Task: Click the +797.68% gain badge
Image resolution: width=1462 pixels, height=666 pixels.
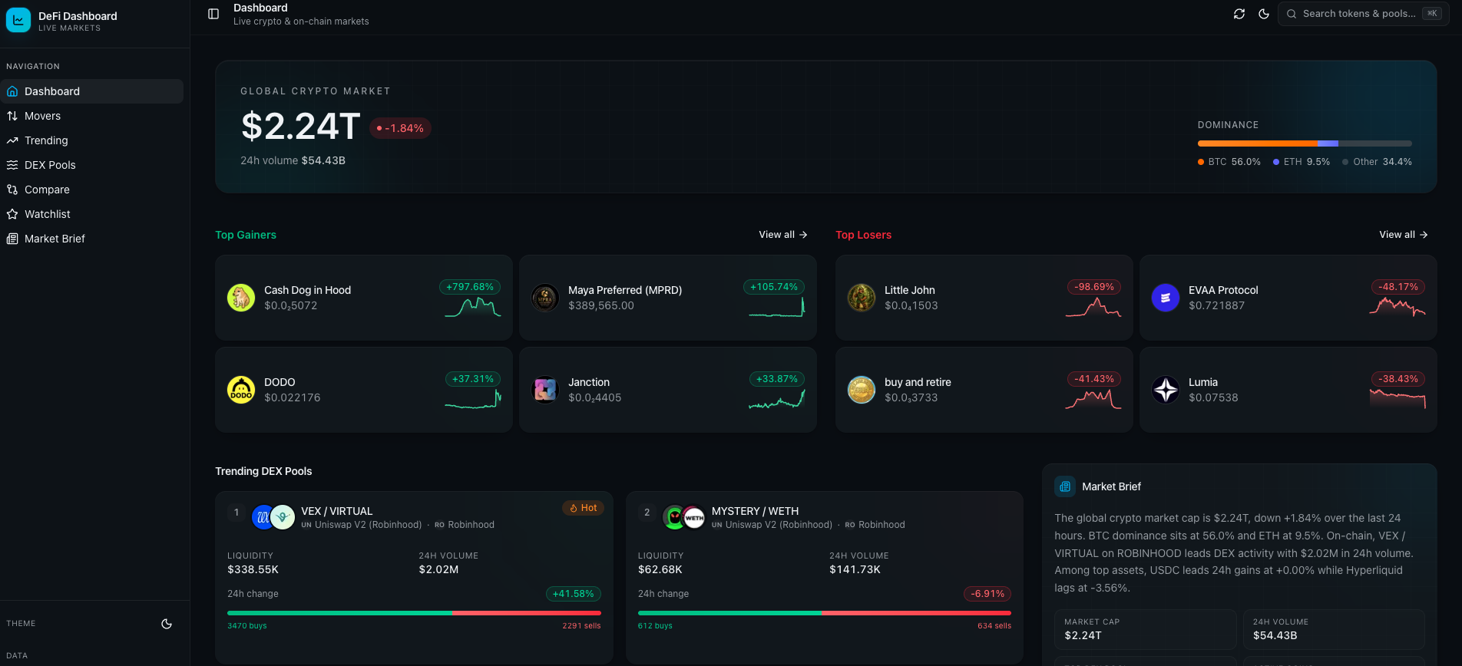Action: [470, 287]
